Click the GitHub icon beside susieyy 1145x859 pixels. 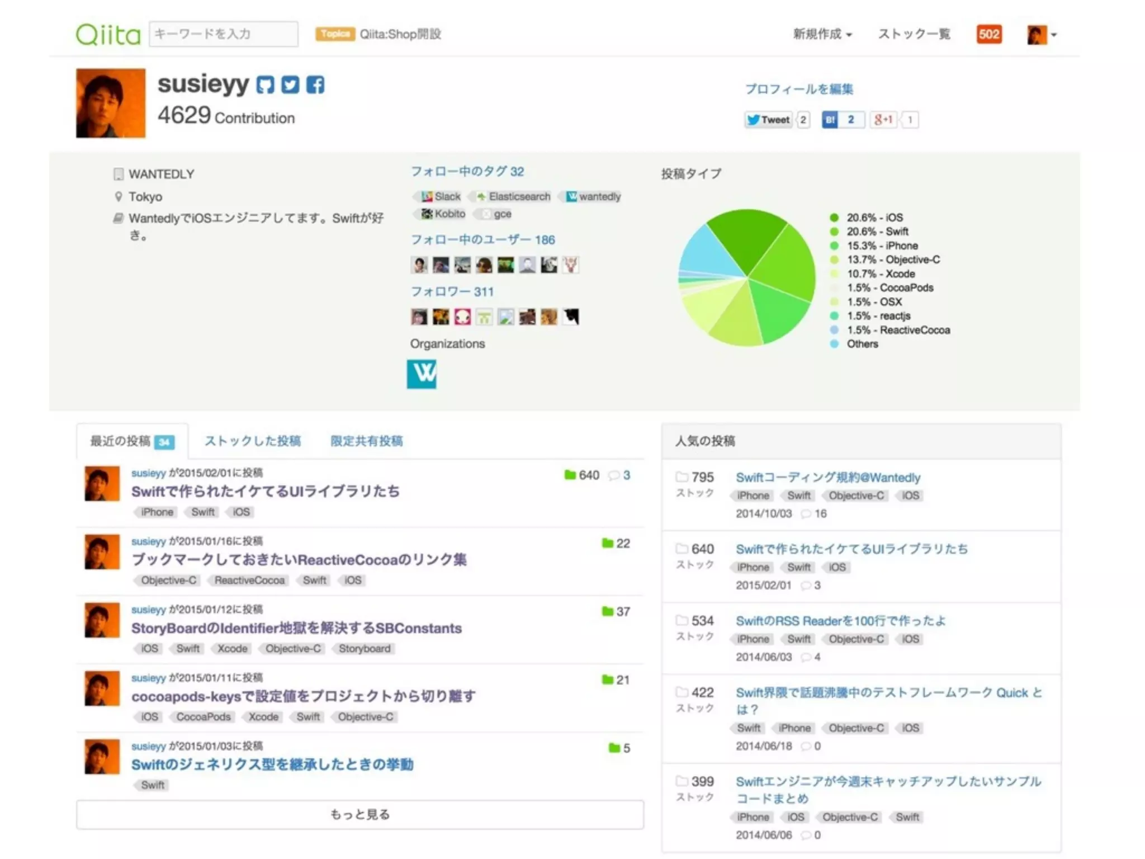[265, 85]
